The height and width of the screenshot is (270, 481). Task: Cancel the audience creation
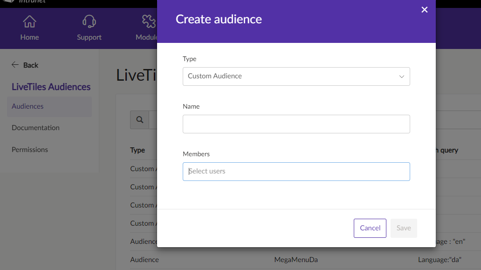click(370, 228)
